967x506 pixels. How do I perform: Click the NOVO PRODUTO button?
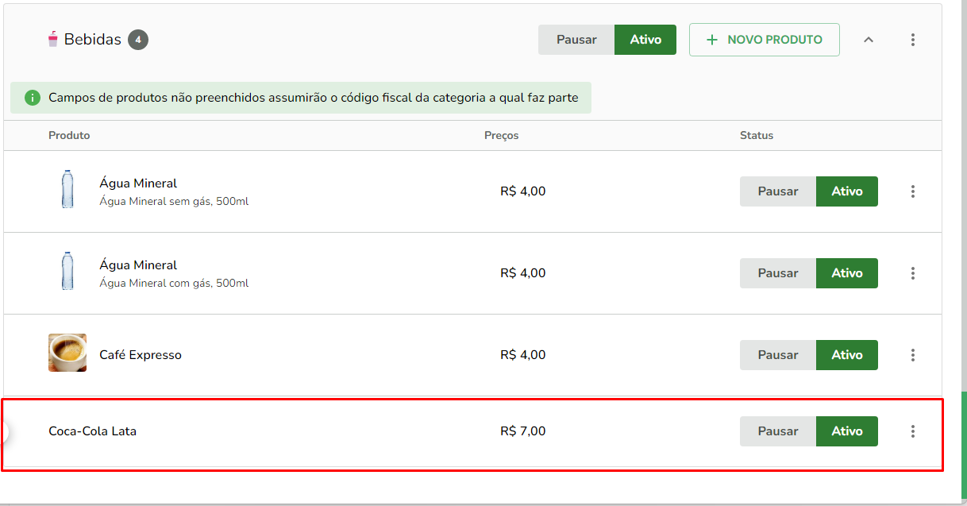764,40
